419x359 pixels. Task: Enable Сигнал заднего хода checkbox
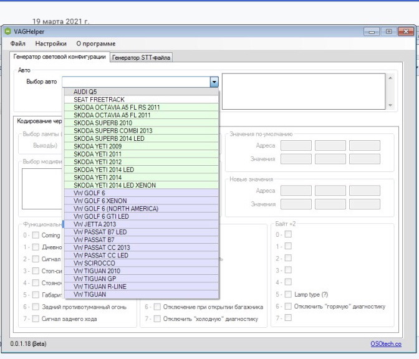[36, 318]
